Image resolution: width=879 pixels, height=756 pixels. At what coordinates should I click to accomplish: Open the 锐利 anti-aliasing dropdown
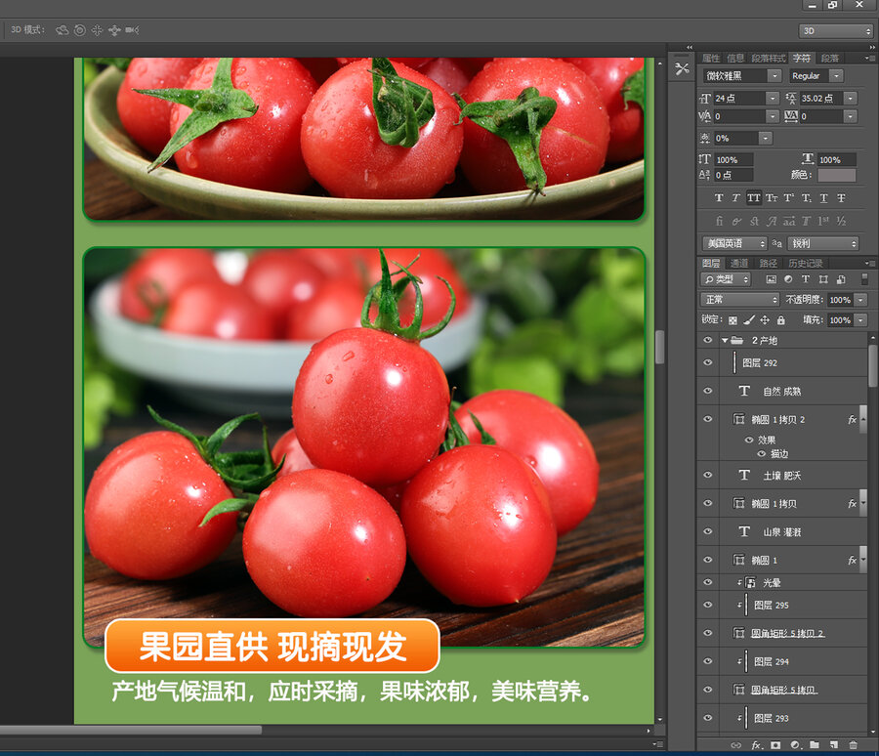click(x=823, y=243)
